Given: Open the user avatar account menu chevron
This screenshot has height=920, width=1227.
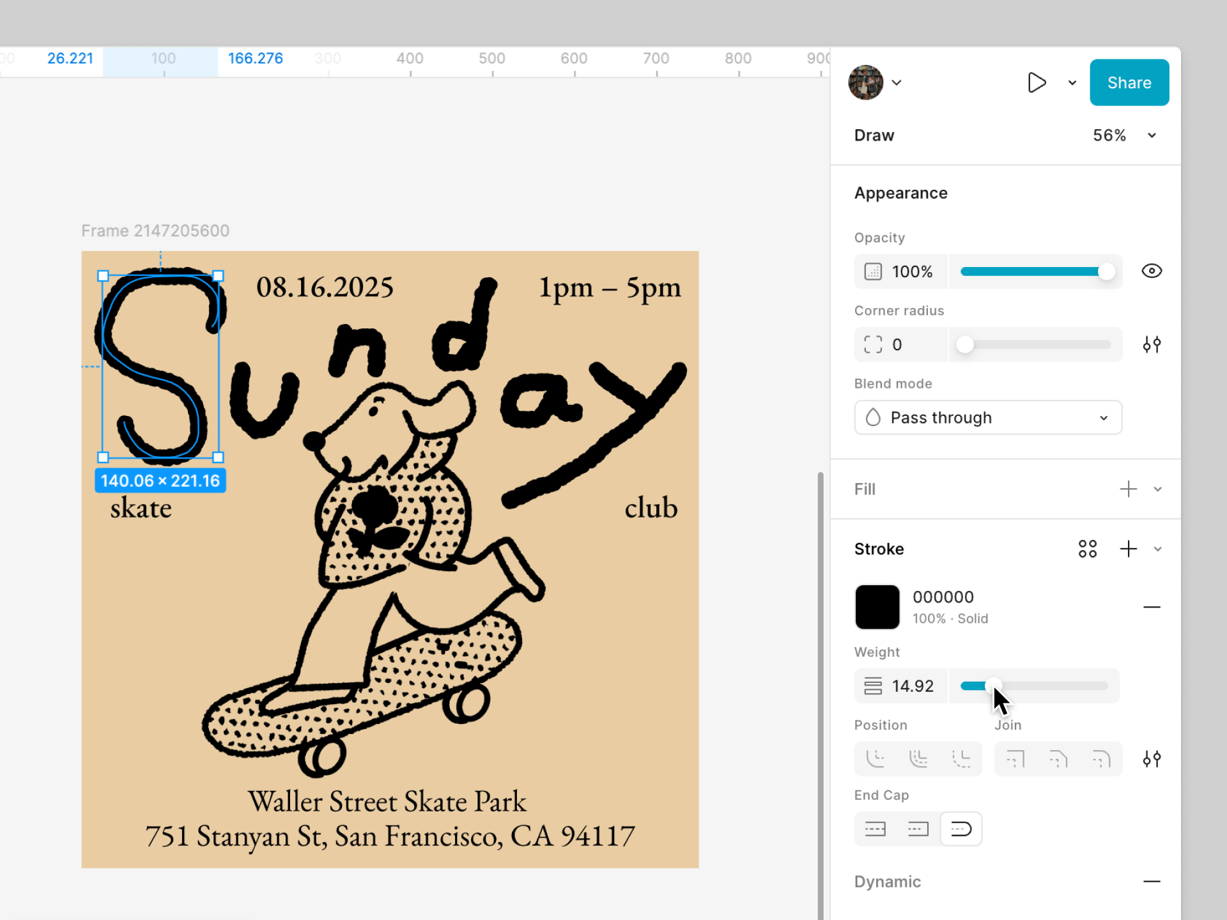Looking at the screenshot, I should 897,82.
